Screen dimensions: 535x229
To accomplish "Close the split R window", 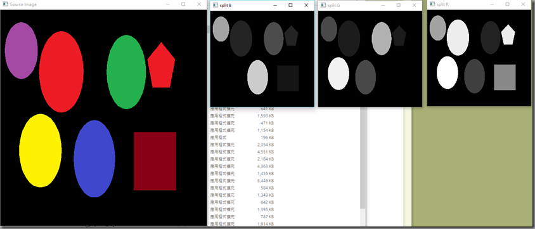I will pos(523,4).
